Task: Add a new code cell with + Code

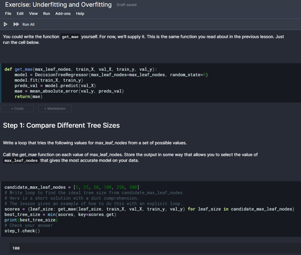Action: coord(17,109)
